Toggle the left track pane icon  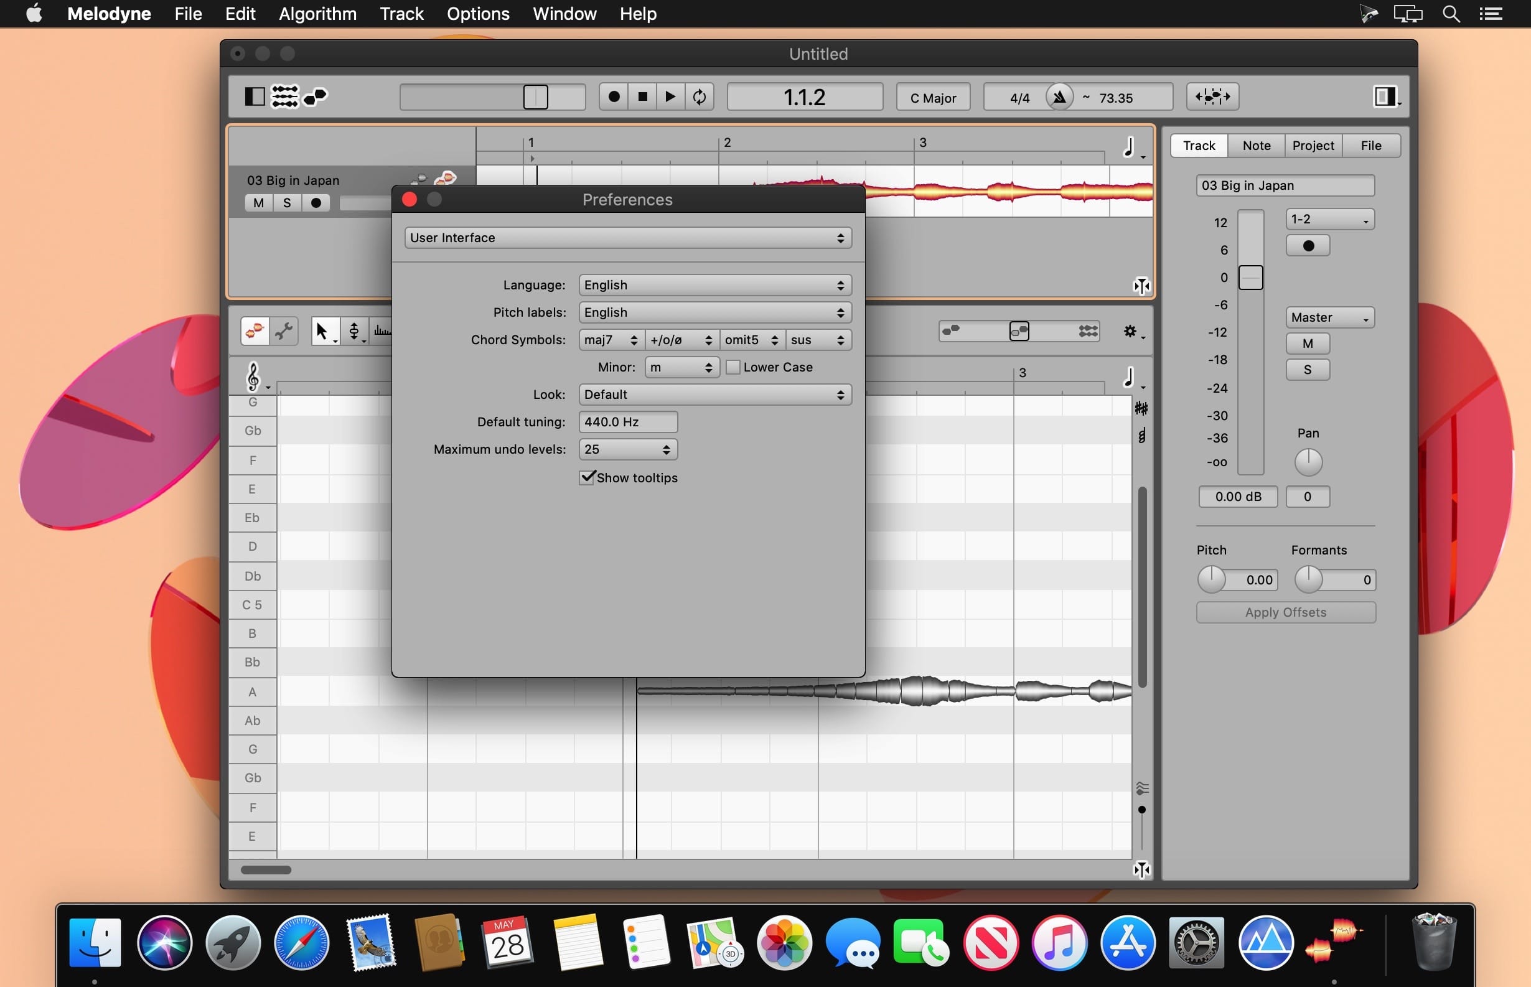click(255, 97)
